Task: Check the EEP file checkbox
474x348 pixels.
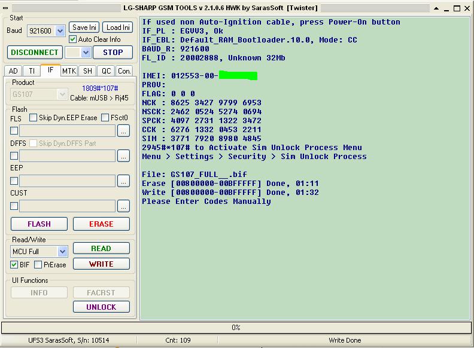Action: (14, 181)
